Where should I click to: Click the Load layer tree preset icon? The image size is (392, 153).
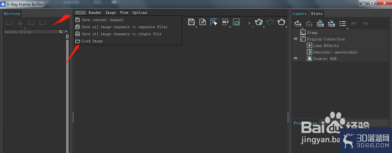[331, 23]
